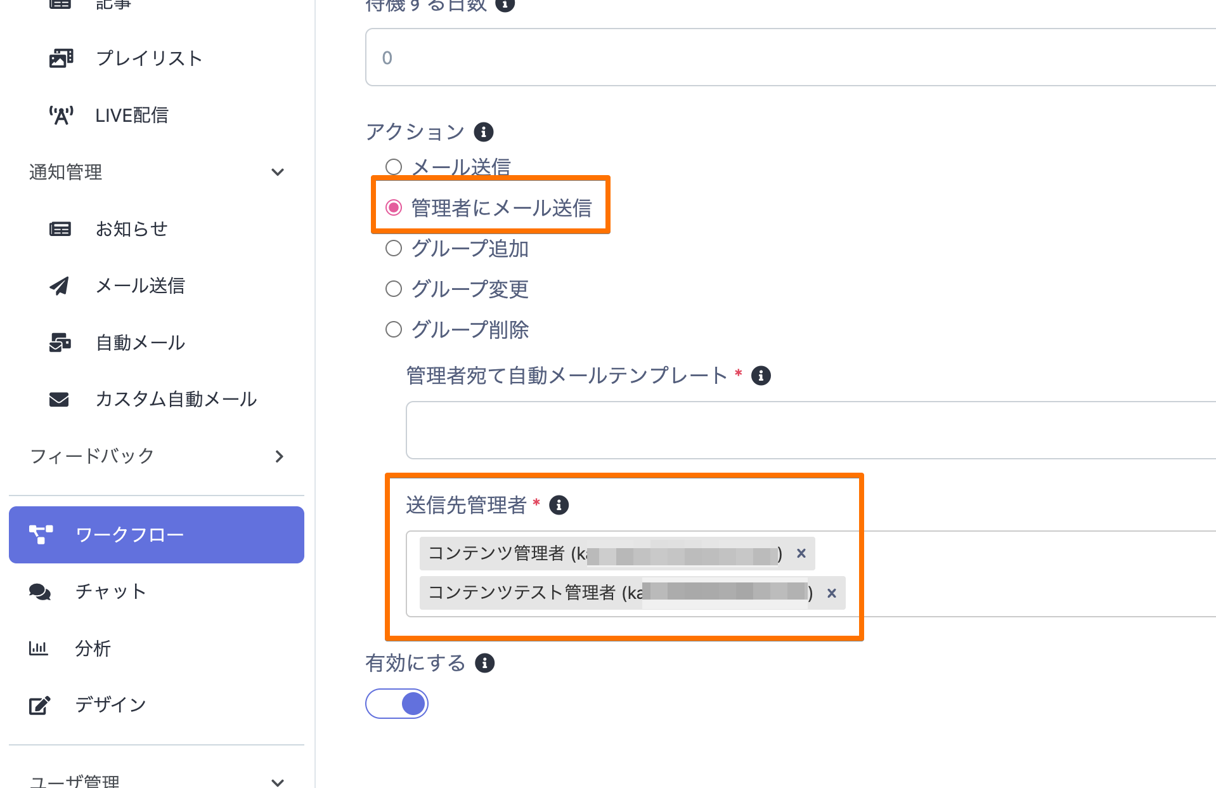Click info icon next to 送信先管理者

coord(559,505)
